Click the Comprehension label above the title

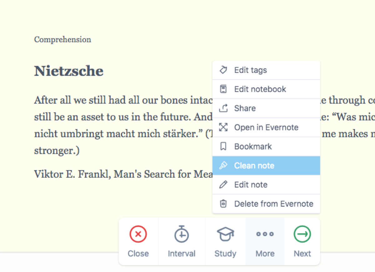click(62, 40)
